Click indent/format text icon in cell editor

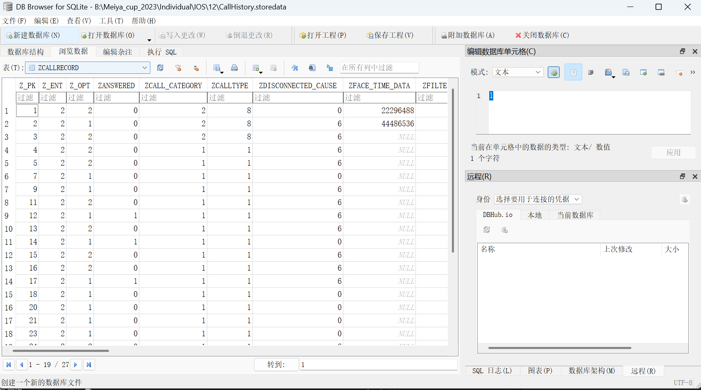tap(591, 72)
